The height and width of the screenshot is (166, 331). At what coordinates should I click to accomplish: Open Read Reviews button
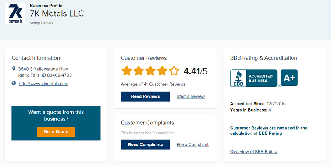point(145,96)
